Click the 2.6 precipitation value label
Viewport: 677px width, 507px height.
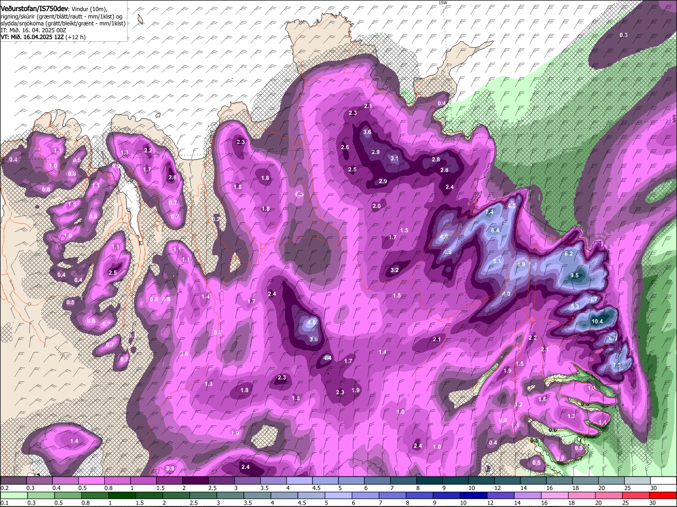[345, 147]
